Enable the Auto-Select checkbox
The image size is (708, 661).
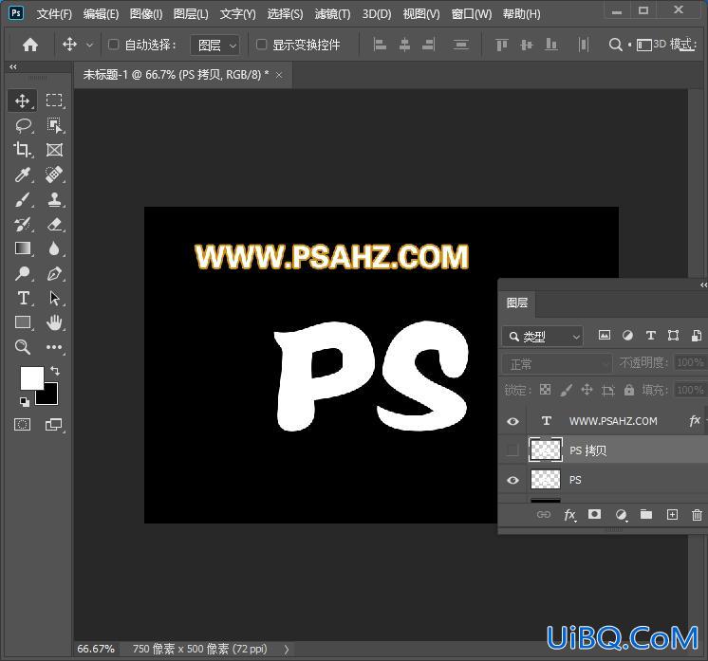click(113, 45)
